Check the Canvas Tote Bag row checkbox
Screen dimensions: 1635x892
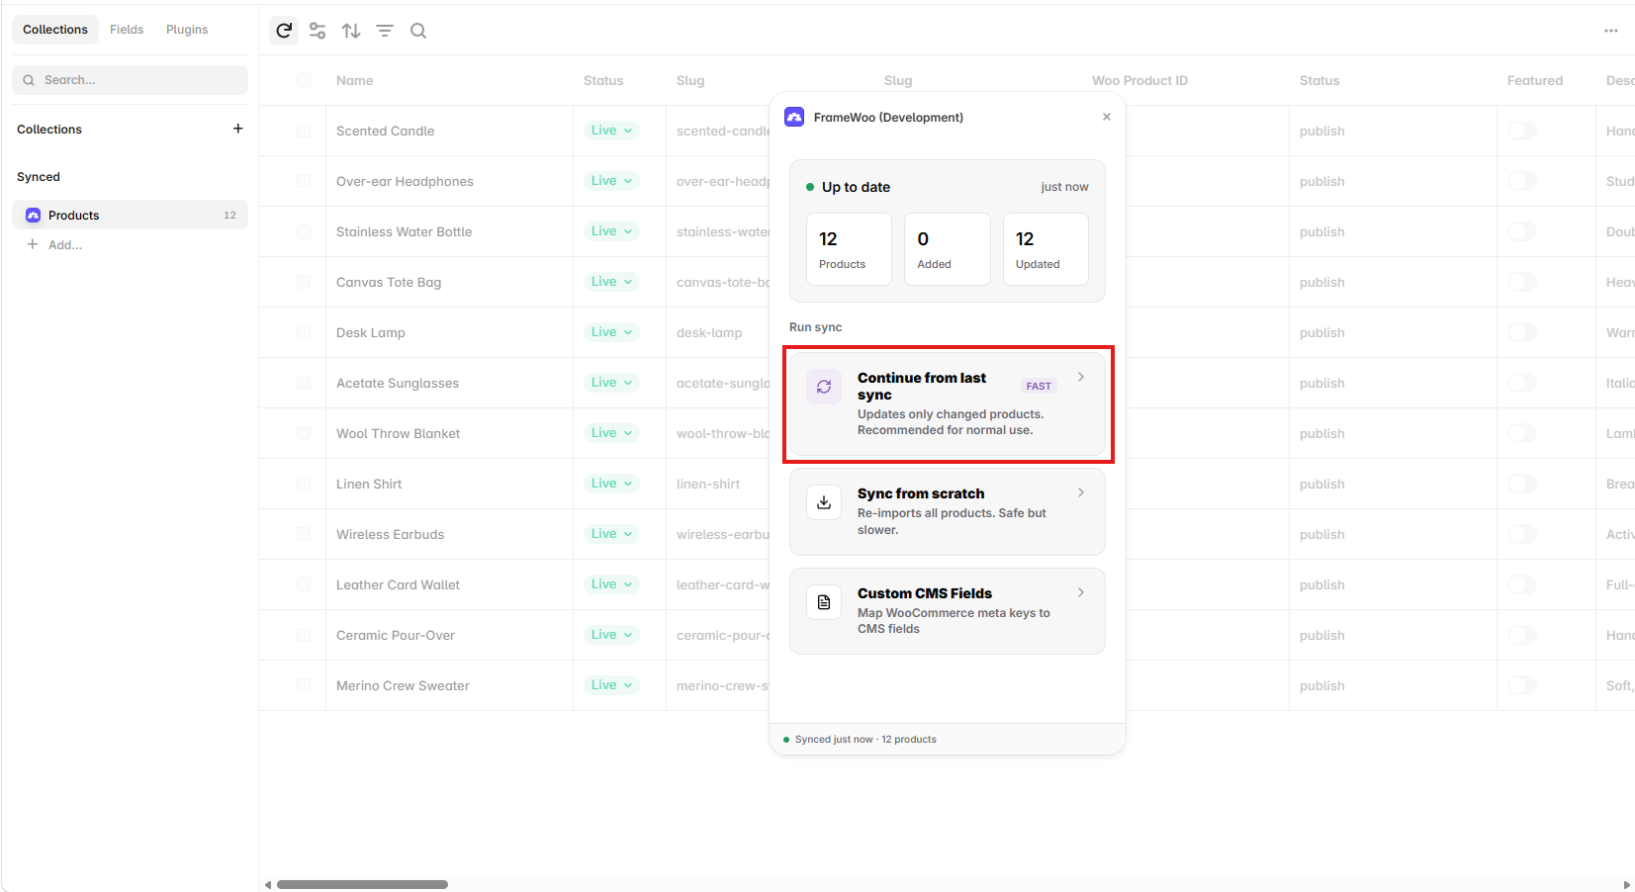point(304,282)
